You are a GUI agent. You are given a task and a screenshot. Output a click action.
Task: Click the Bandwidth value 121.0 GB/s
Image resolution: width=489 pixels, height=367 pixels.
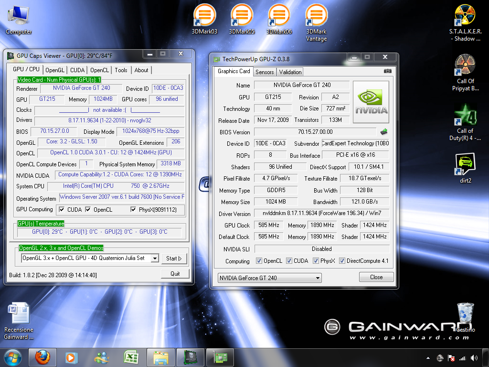pyautogui.click(x=364, y=202)
